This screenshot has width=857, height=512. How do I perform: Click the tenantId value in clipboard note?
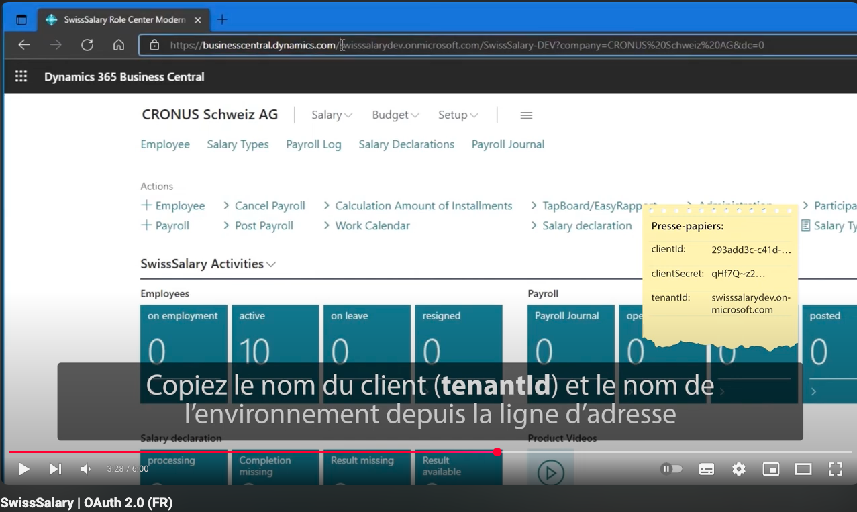[x=751, y=304]
